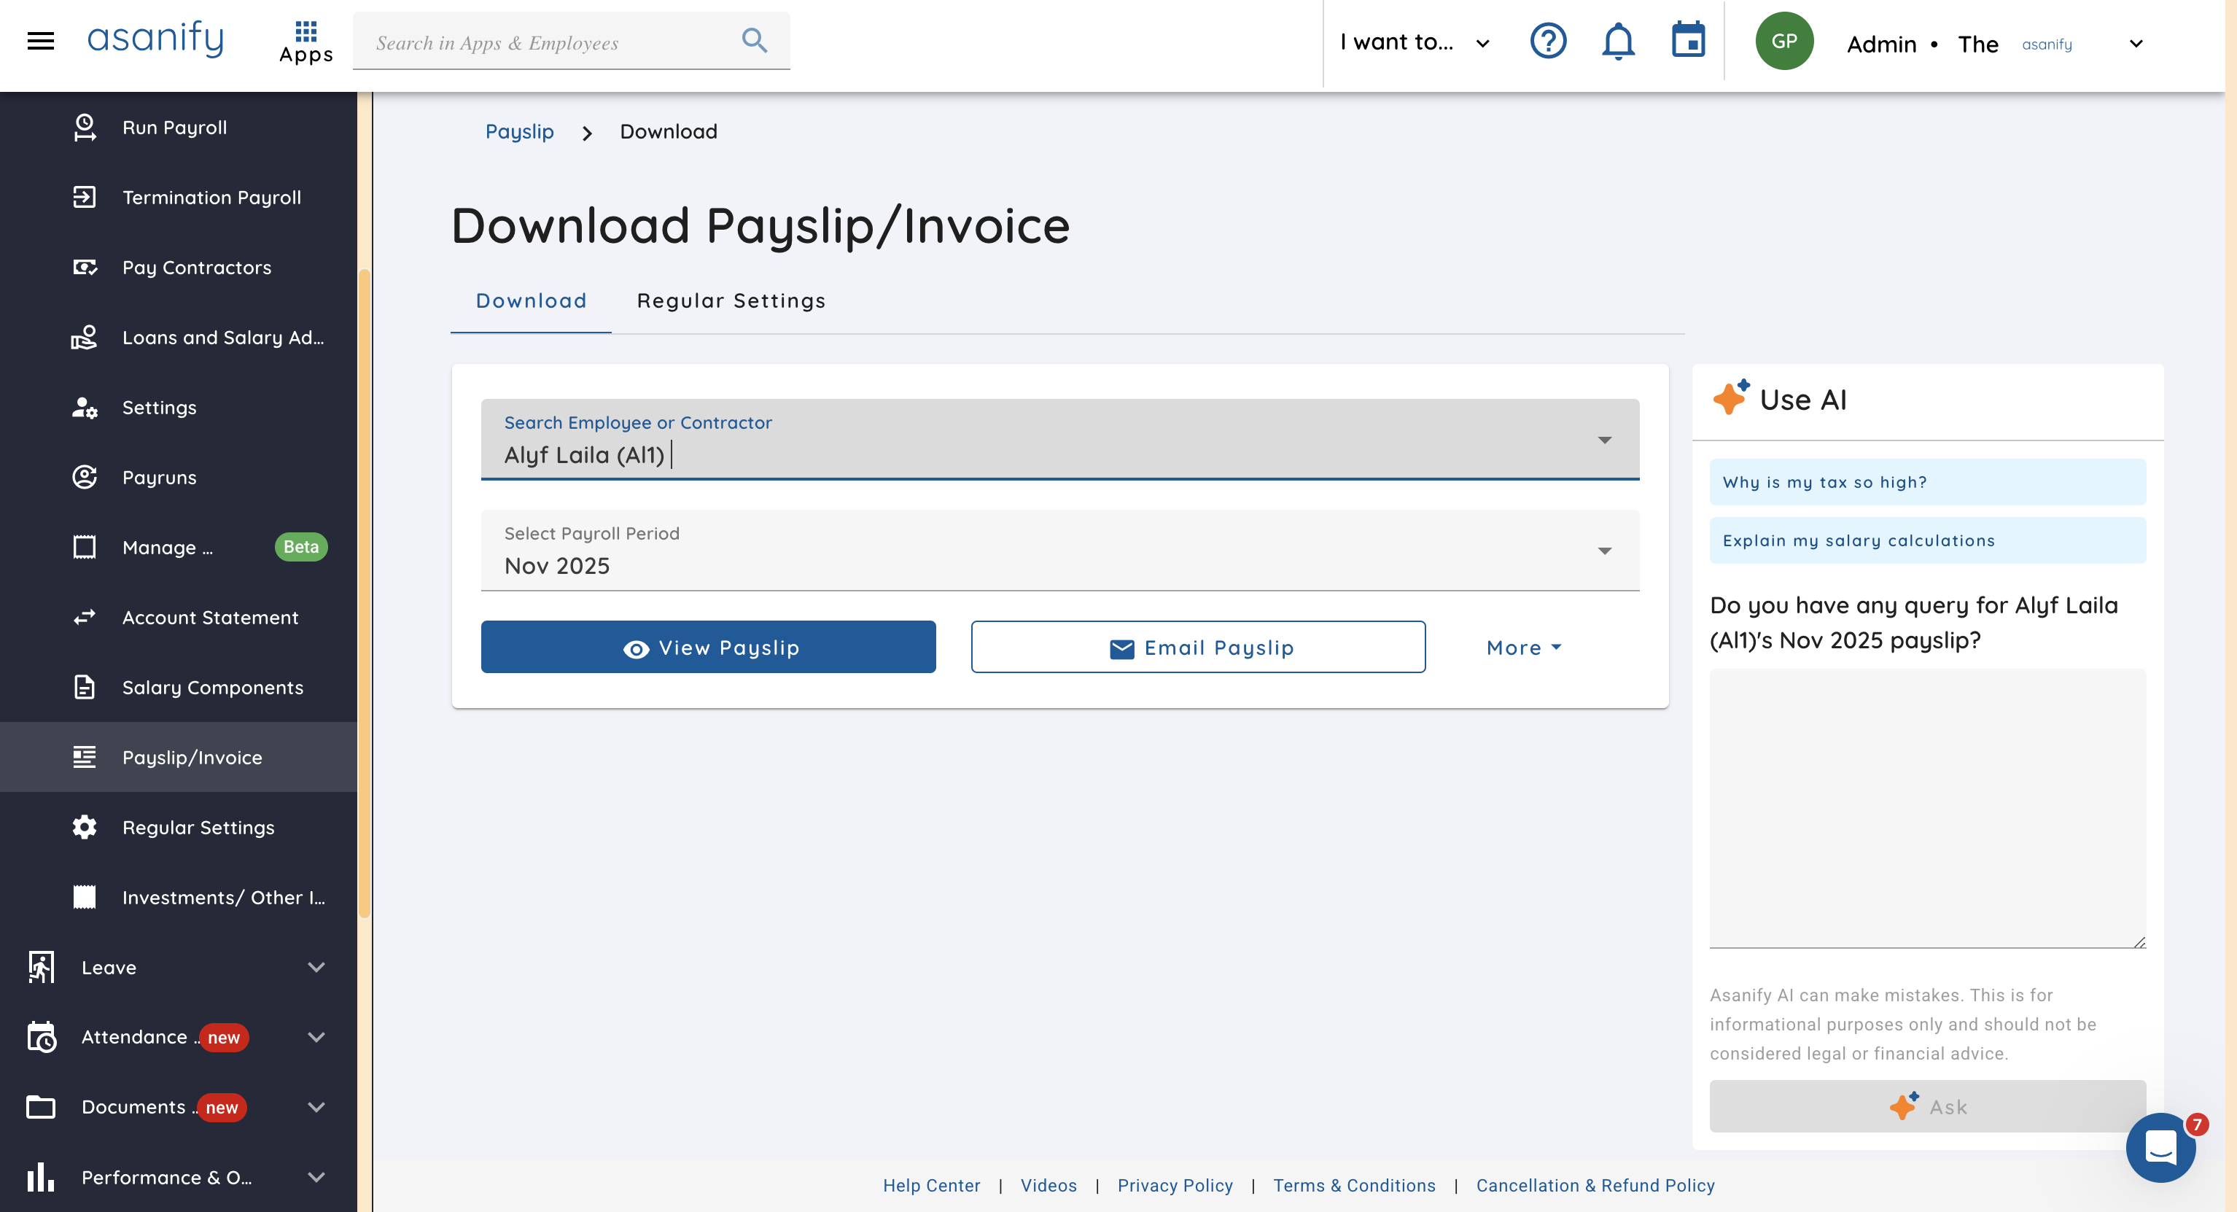The image size is (2237, 1212).
Task: Open the calendar icon in header
Action: 1687,41
